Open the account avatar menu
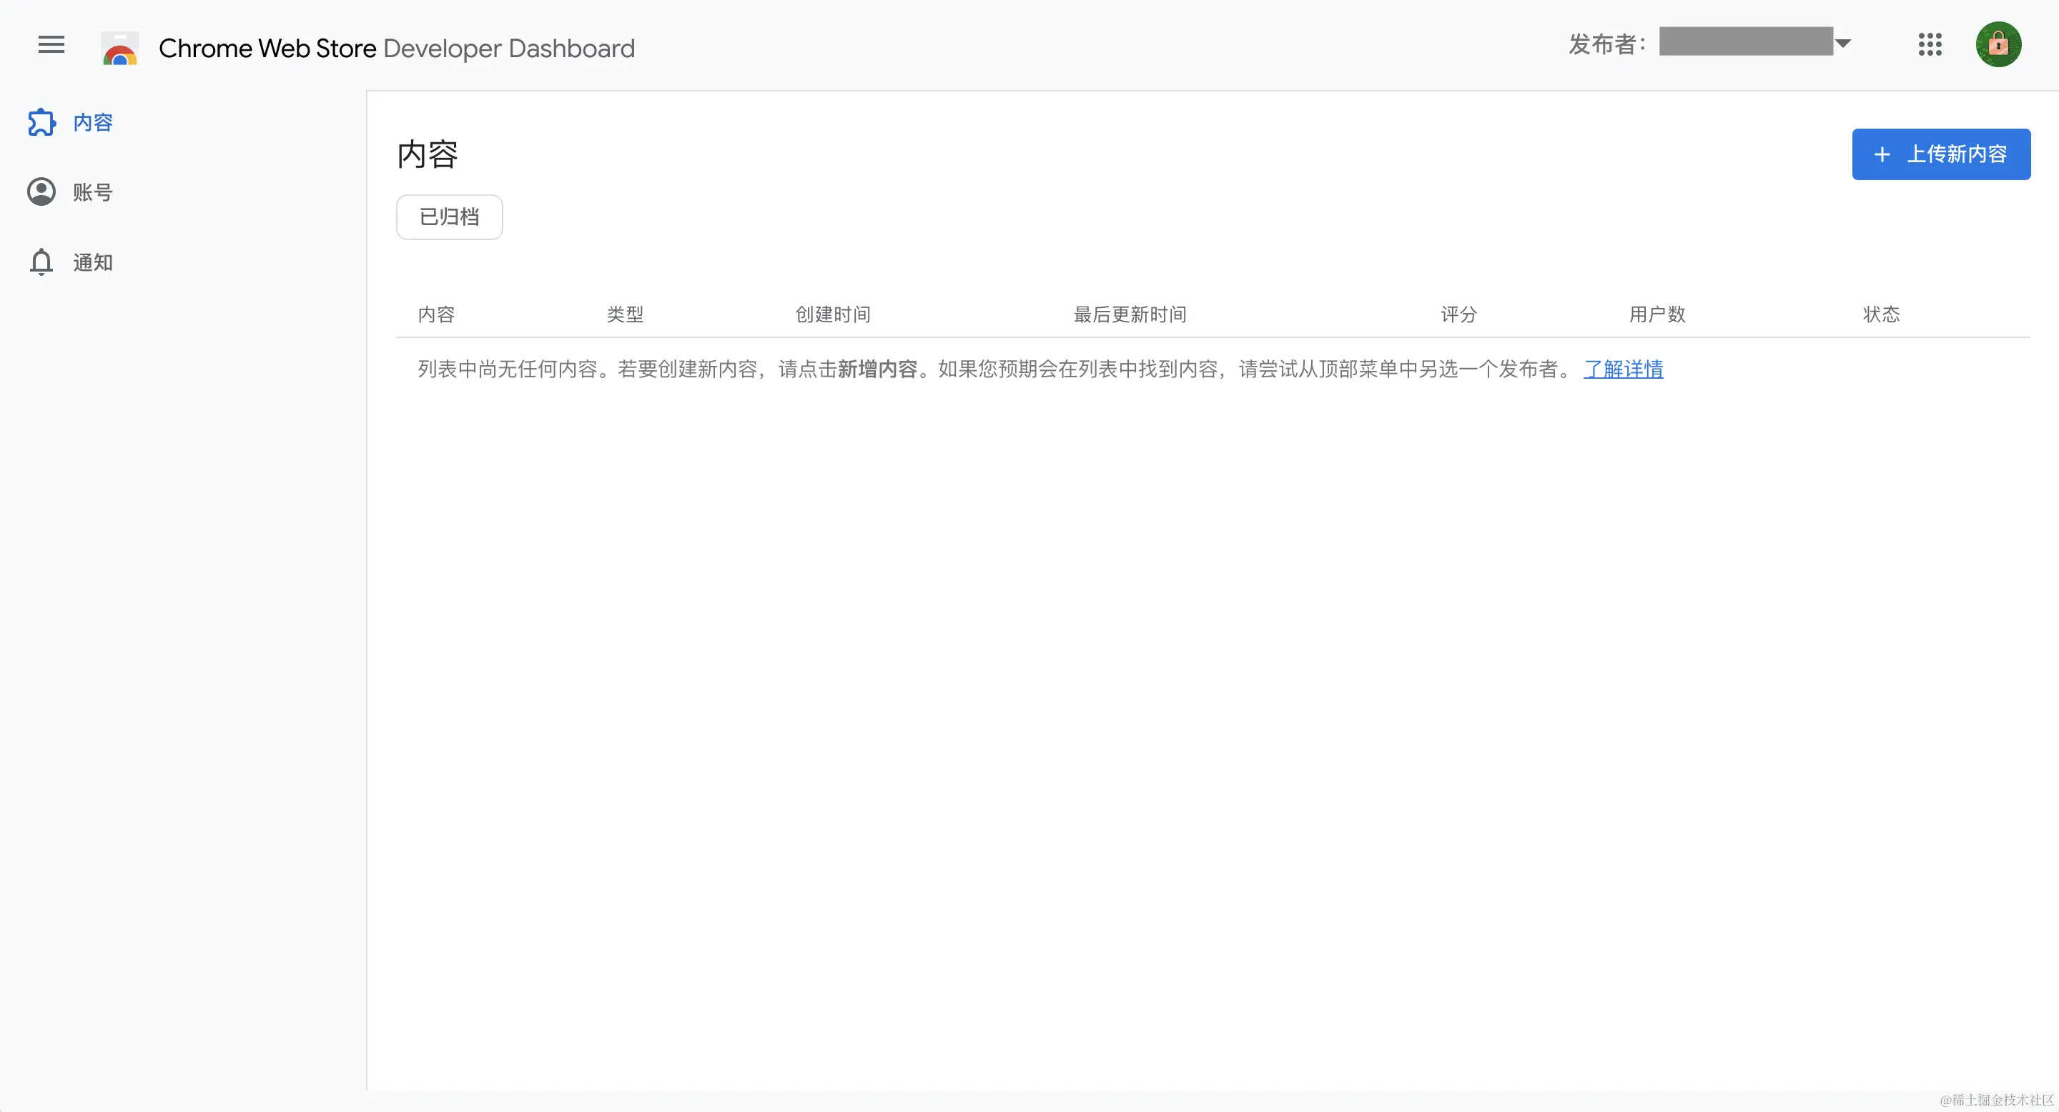Image resolution: width=2059 pixels, height=1112 pixels. (x=1998, y=45)
